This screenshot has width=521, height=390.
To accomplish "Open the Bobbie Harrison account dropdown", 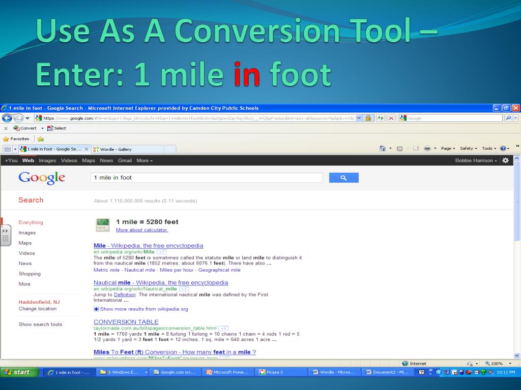I will point(476,160).
